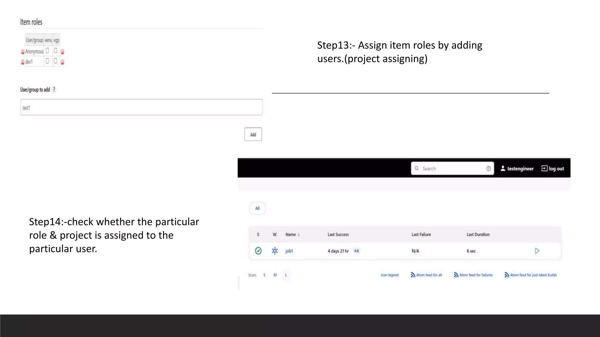The width and height of the screenshot is (600, 337).
Task: Click the Last Duration column header
Action: click(478, 234)
